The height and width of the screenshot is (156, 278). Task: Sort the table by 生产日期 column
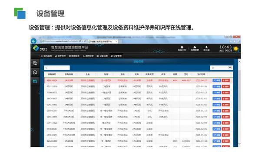click(x=201, y=74)
